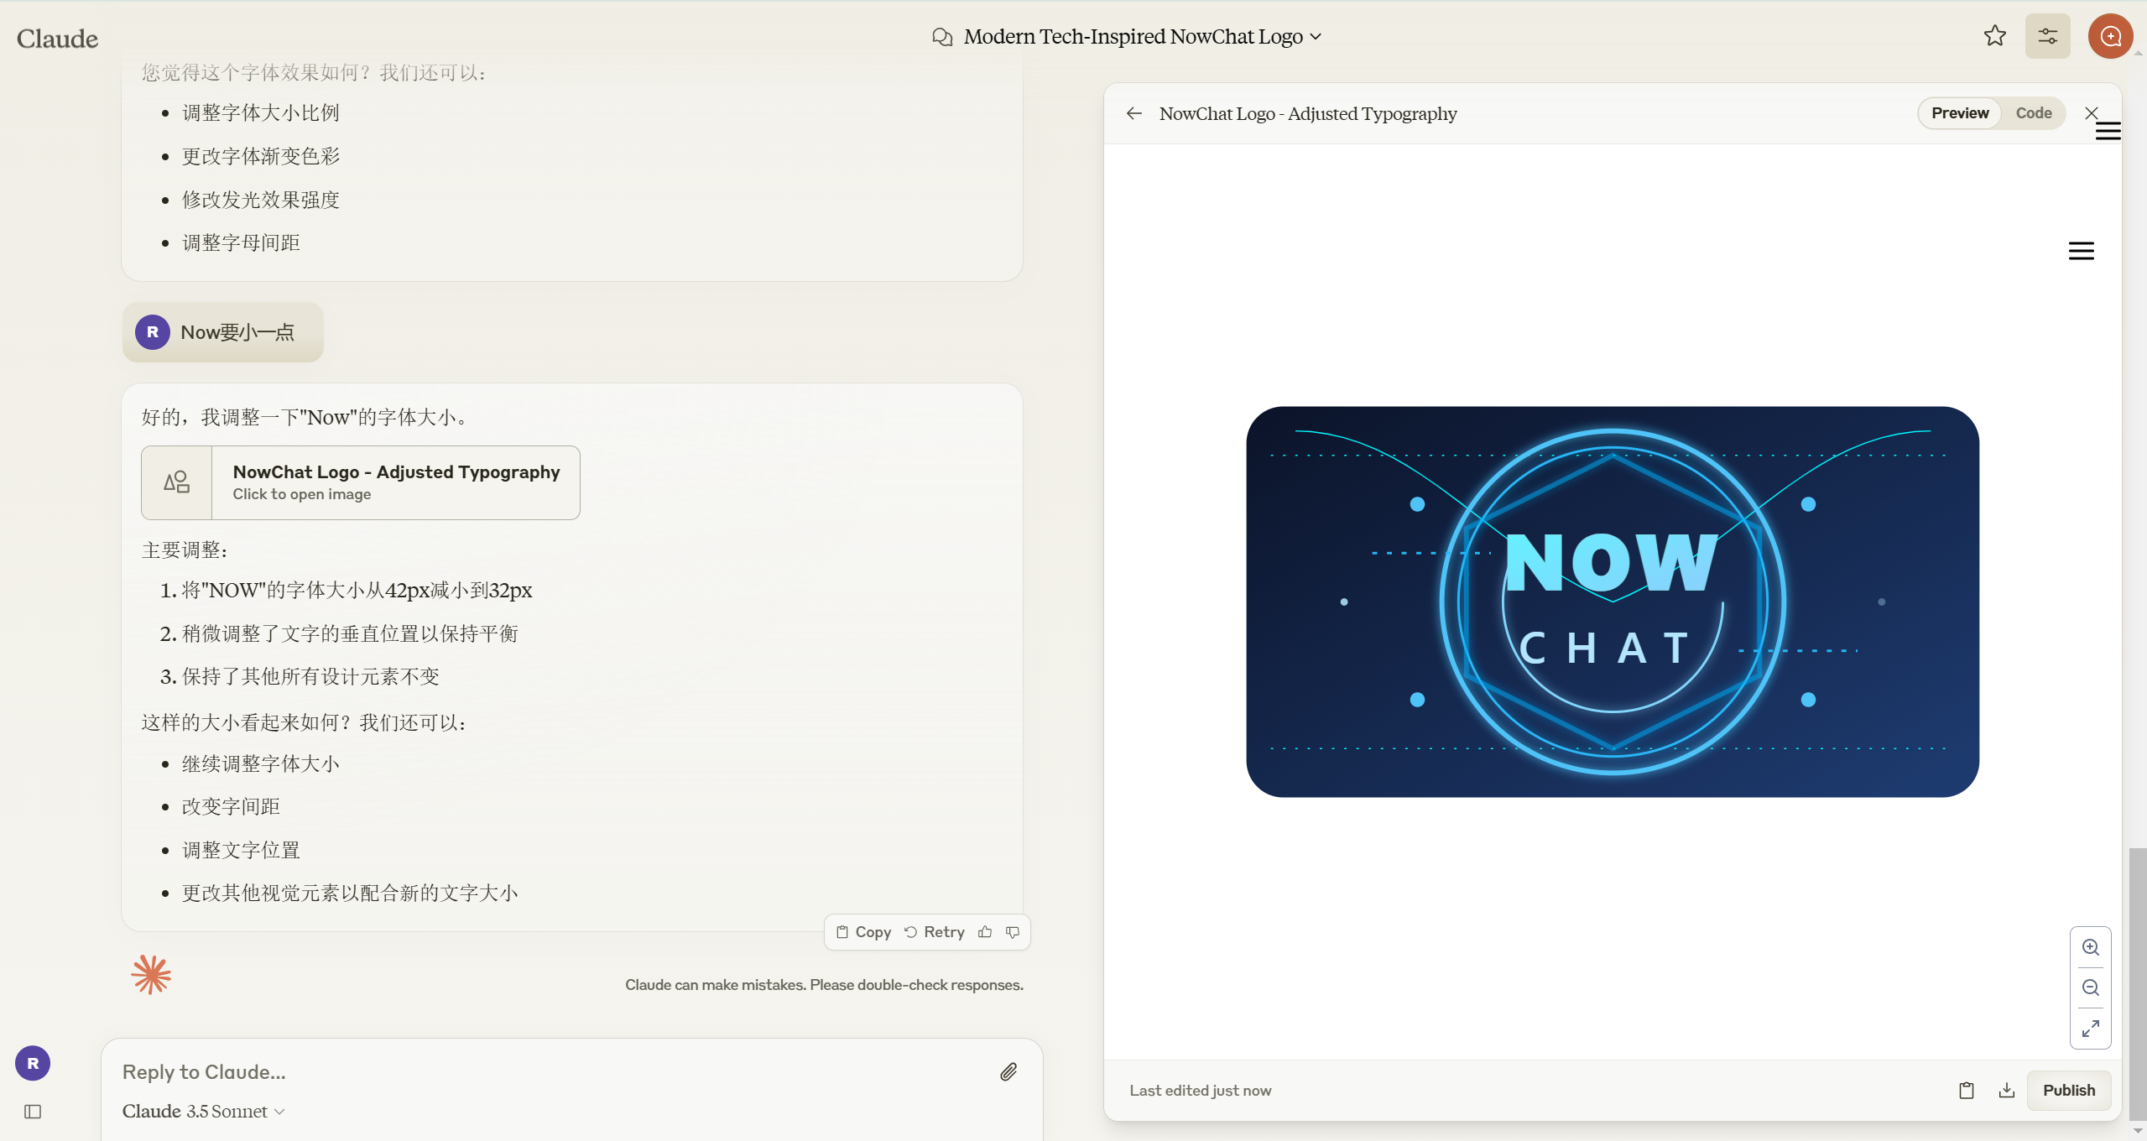Star this conversation as favorite
Viewport: 2147px width, 1141px height.
pyautogui.click(x=1994, y=36)
